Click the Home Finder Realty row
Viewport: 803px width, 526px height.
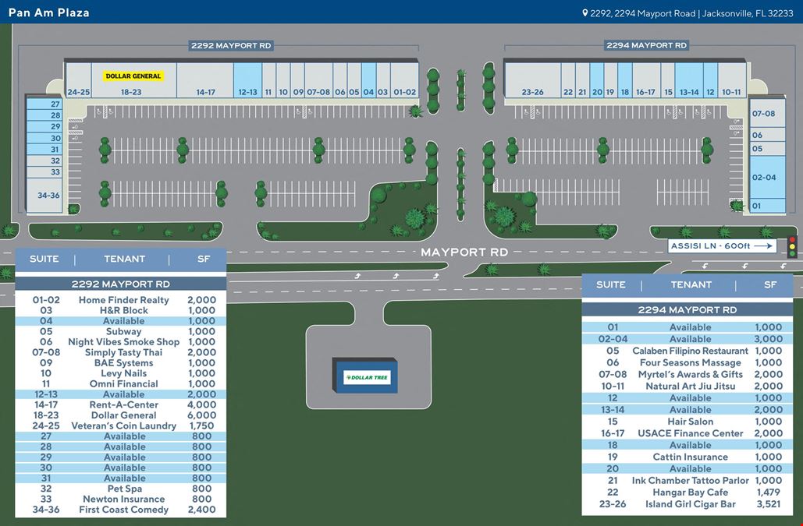(x=121, y=300)
